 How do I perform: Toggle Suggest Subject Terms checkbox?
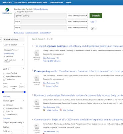pyautogui.click(x=15, y=12)
